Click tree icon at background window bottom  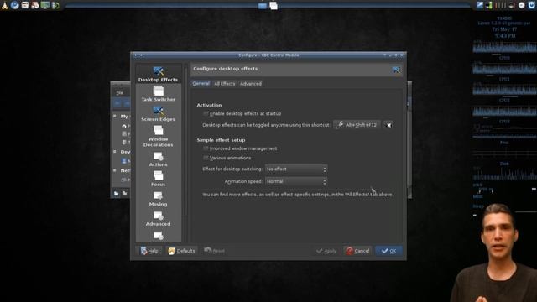pyautogui.click(x=125, y=194)
